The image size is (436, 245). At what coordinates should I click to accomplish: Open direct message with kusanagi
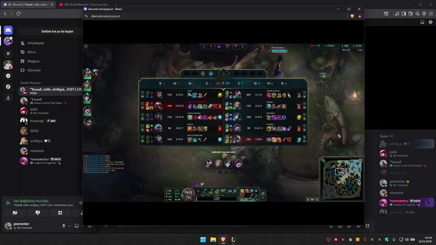point(50,121)
